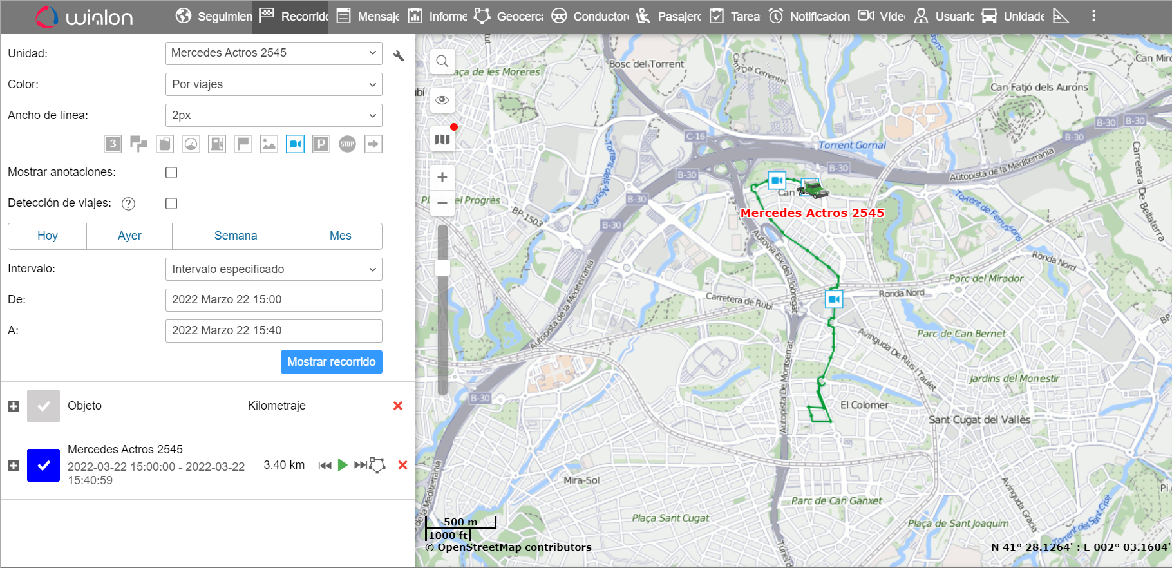Image resolution: width=1172 pixels, height=568 pixels.
Task: Click the Mostrar recorrido button
Action: 331,362
